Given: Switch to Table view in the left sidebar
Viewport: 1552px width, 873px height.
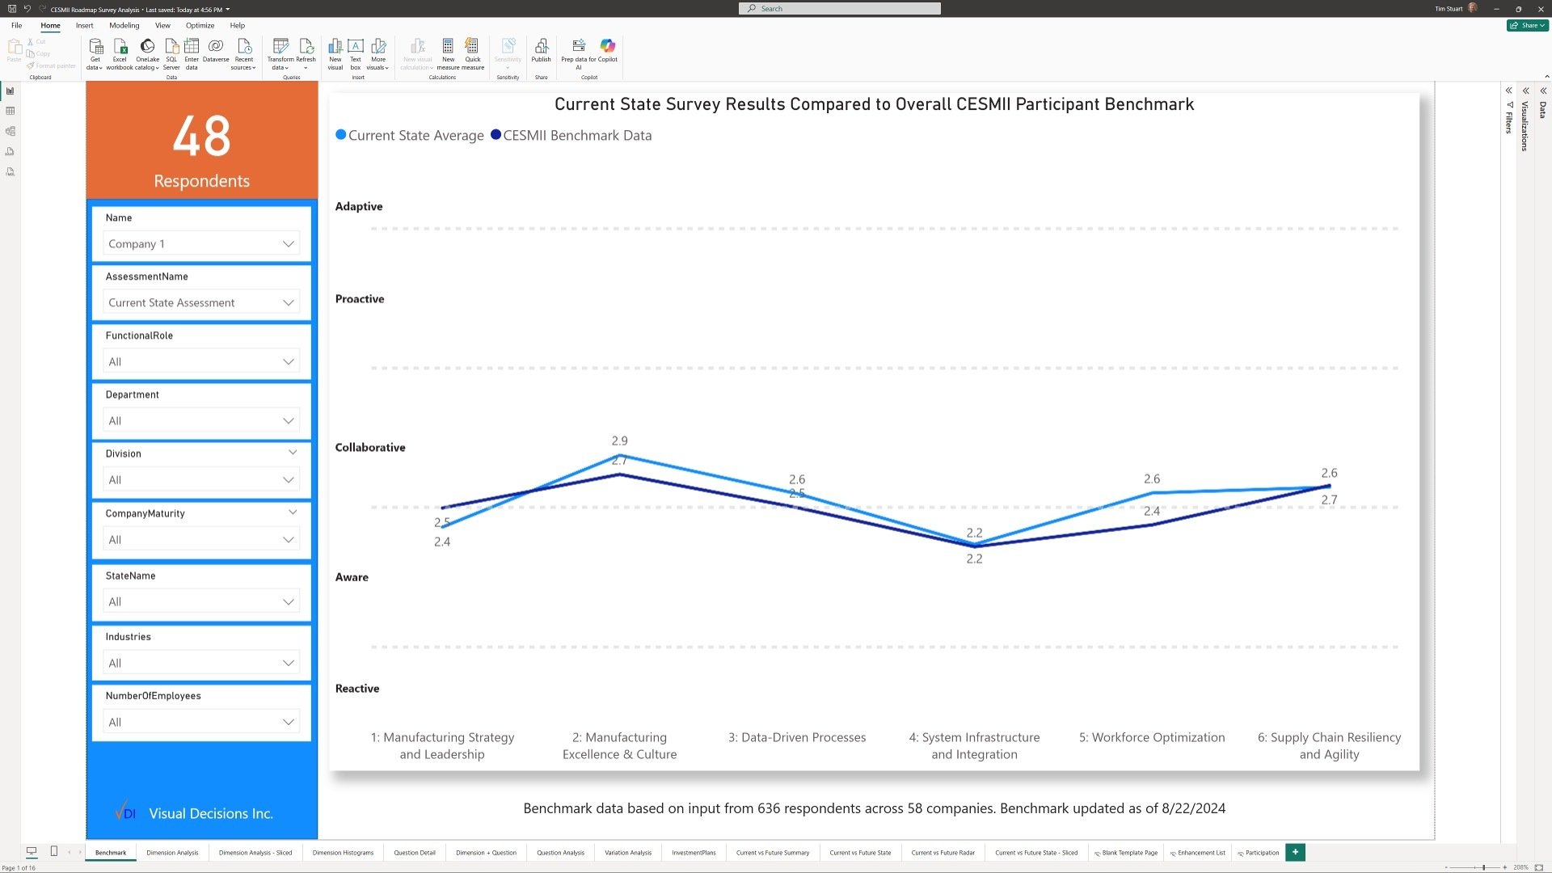Looking at the screenshot, I should click(x=11, y=111).
